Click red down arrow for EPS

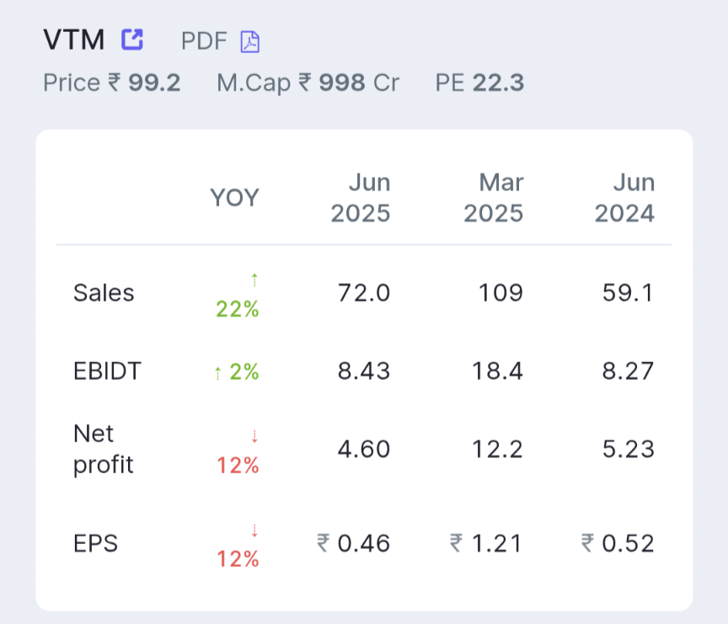click(254, 530)
